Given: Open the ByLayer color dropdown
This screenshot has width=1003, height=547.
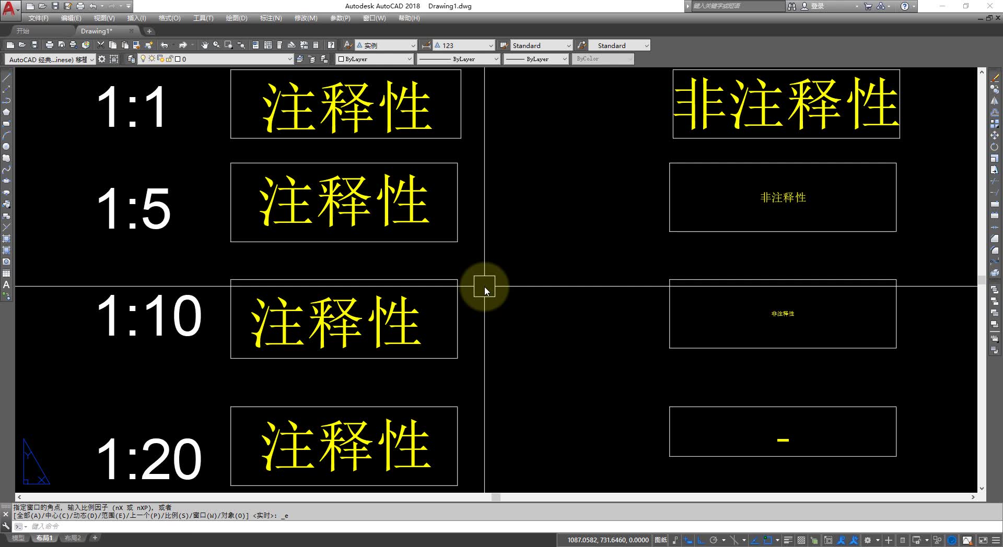Looking at the screenshot, I should (x=375, y=59).
